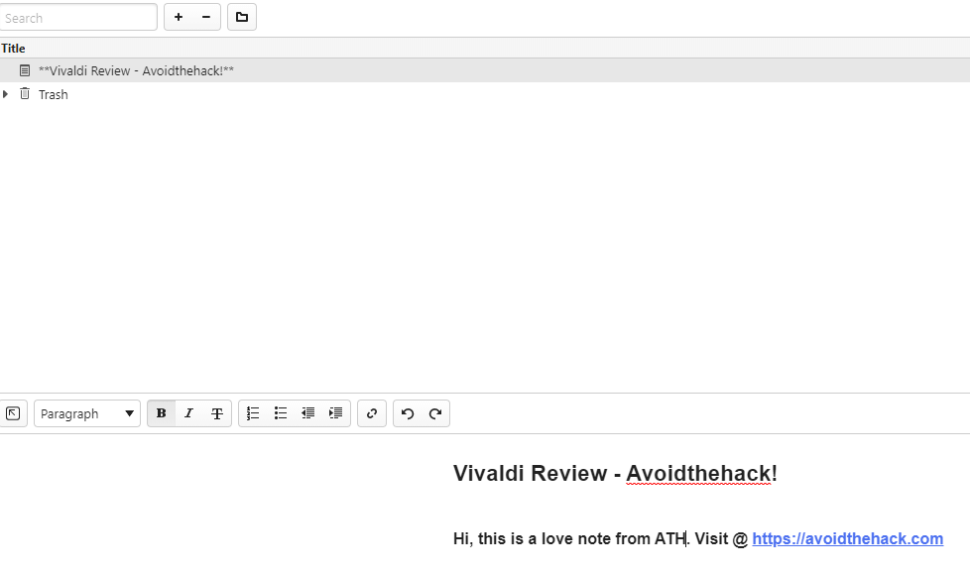
Task: Click the Search notes input field
Action: click(78, 18)
